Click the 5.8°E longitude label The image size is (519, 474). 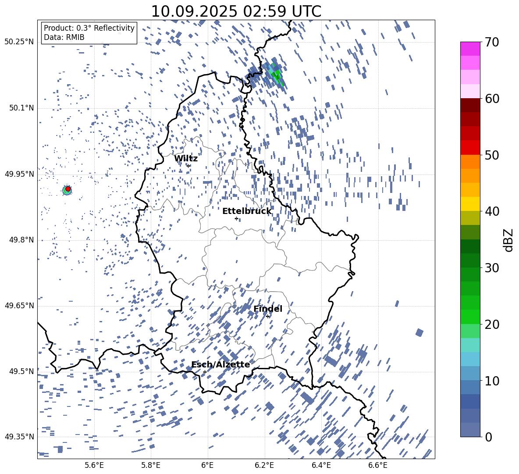click(151, 465)
